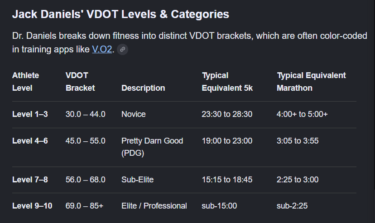
Task: Select the Level 9–10 row label
Action: point(32,206)
